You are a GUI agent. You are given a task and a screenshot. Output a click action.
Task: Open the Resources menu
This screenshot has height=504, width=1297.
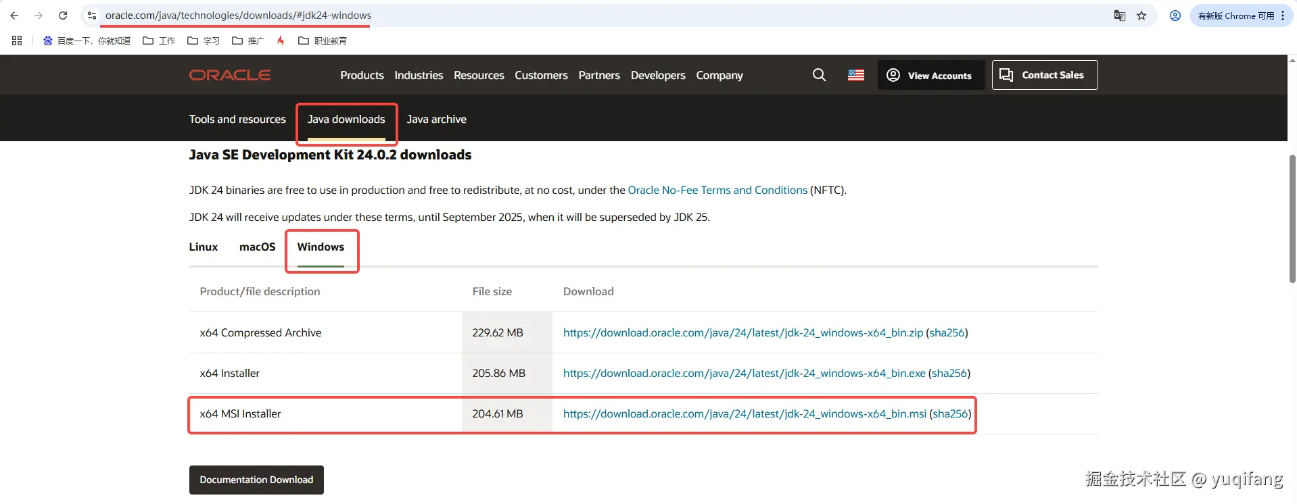[x=479, y=75]
